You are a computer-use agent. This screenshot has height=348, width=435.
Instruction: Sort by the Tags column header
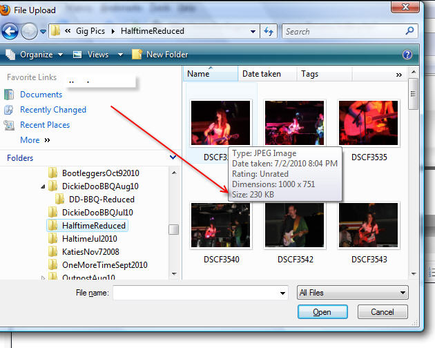tap(324, 74)
